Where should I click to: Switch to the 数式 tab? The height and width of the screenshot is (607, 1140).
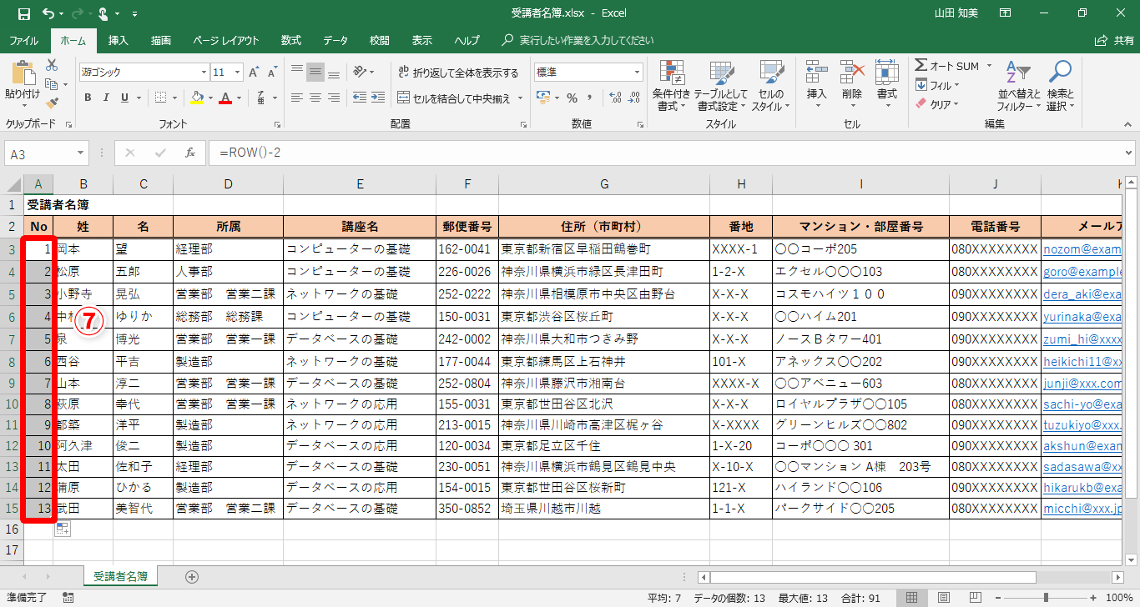tap(291, 40)
